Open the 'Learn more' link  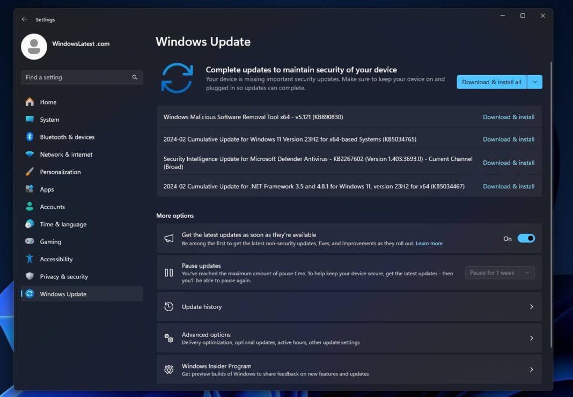point(429,243)
